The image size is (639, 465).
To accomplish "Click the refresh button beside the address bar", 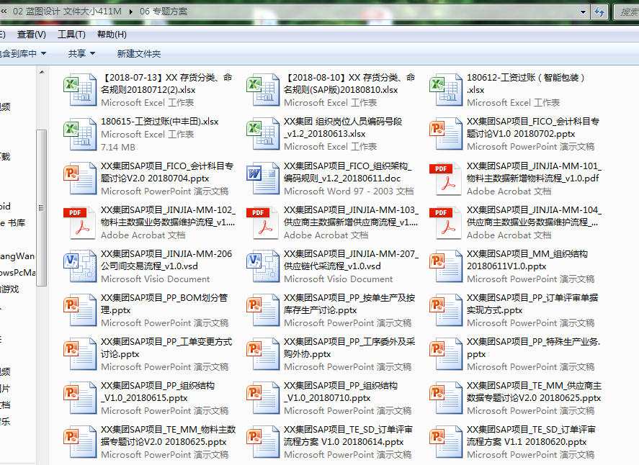I will pos(598,12).
